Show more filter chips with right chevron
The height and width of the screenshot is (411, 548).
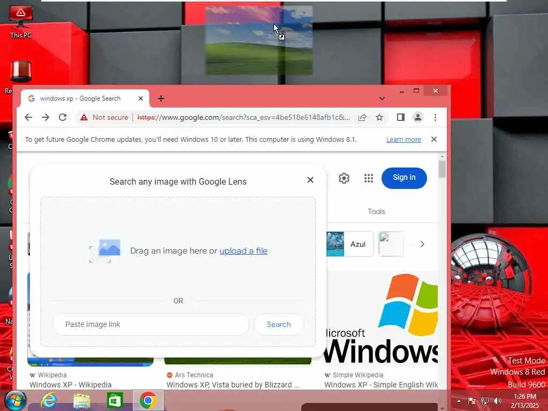pyautogui.click(x=422, y=244)
